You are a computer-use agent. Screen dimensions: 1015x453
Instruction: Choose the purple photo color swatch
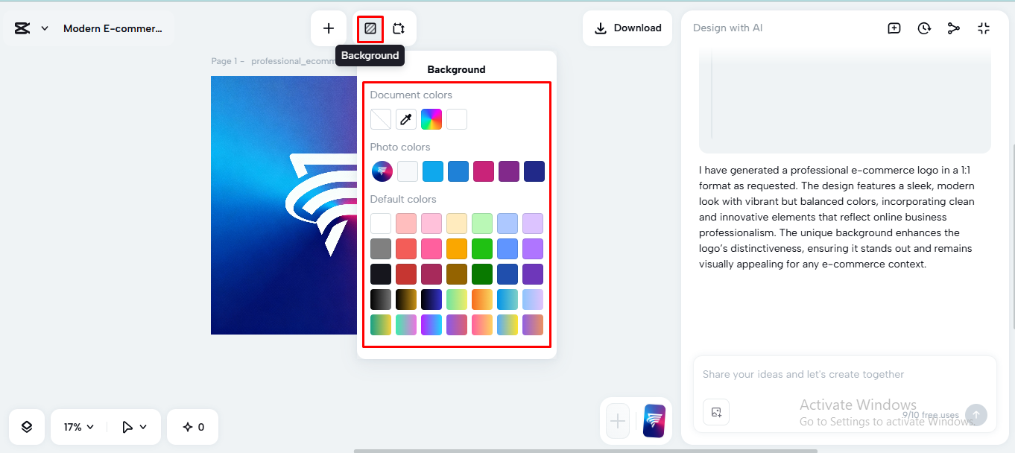click(509, 171)
